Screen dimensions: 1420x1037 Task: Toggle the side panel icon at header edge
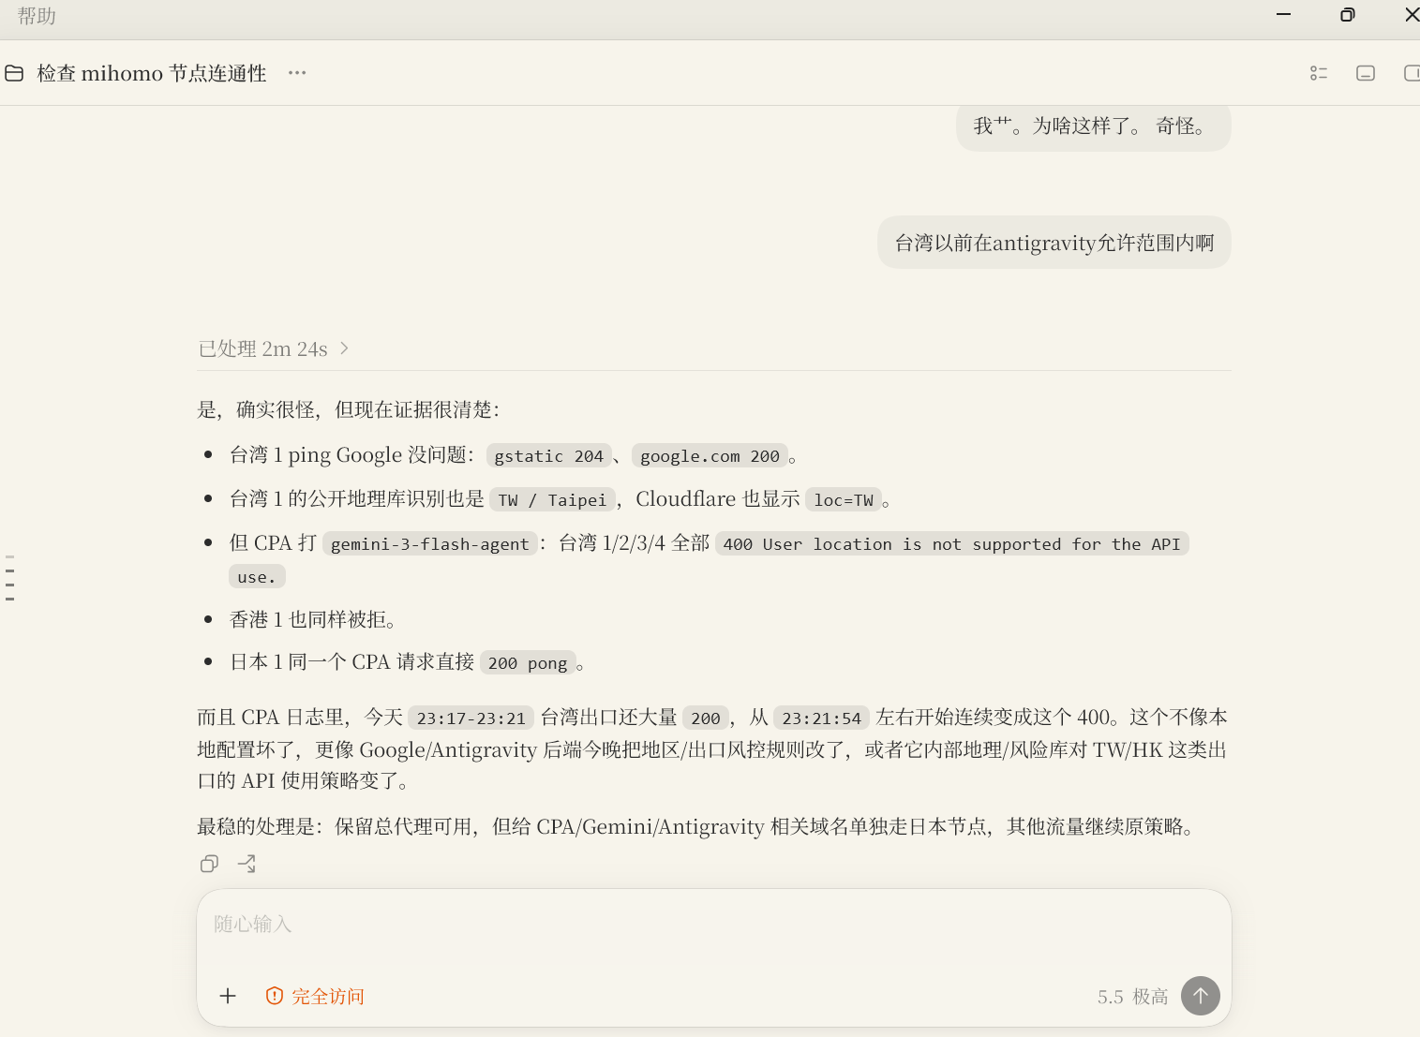(x=1412, y=73)
